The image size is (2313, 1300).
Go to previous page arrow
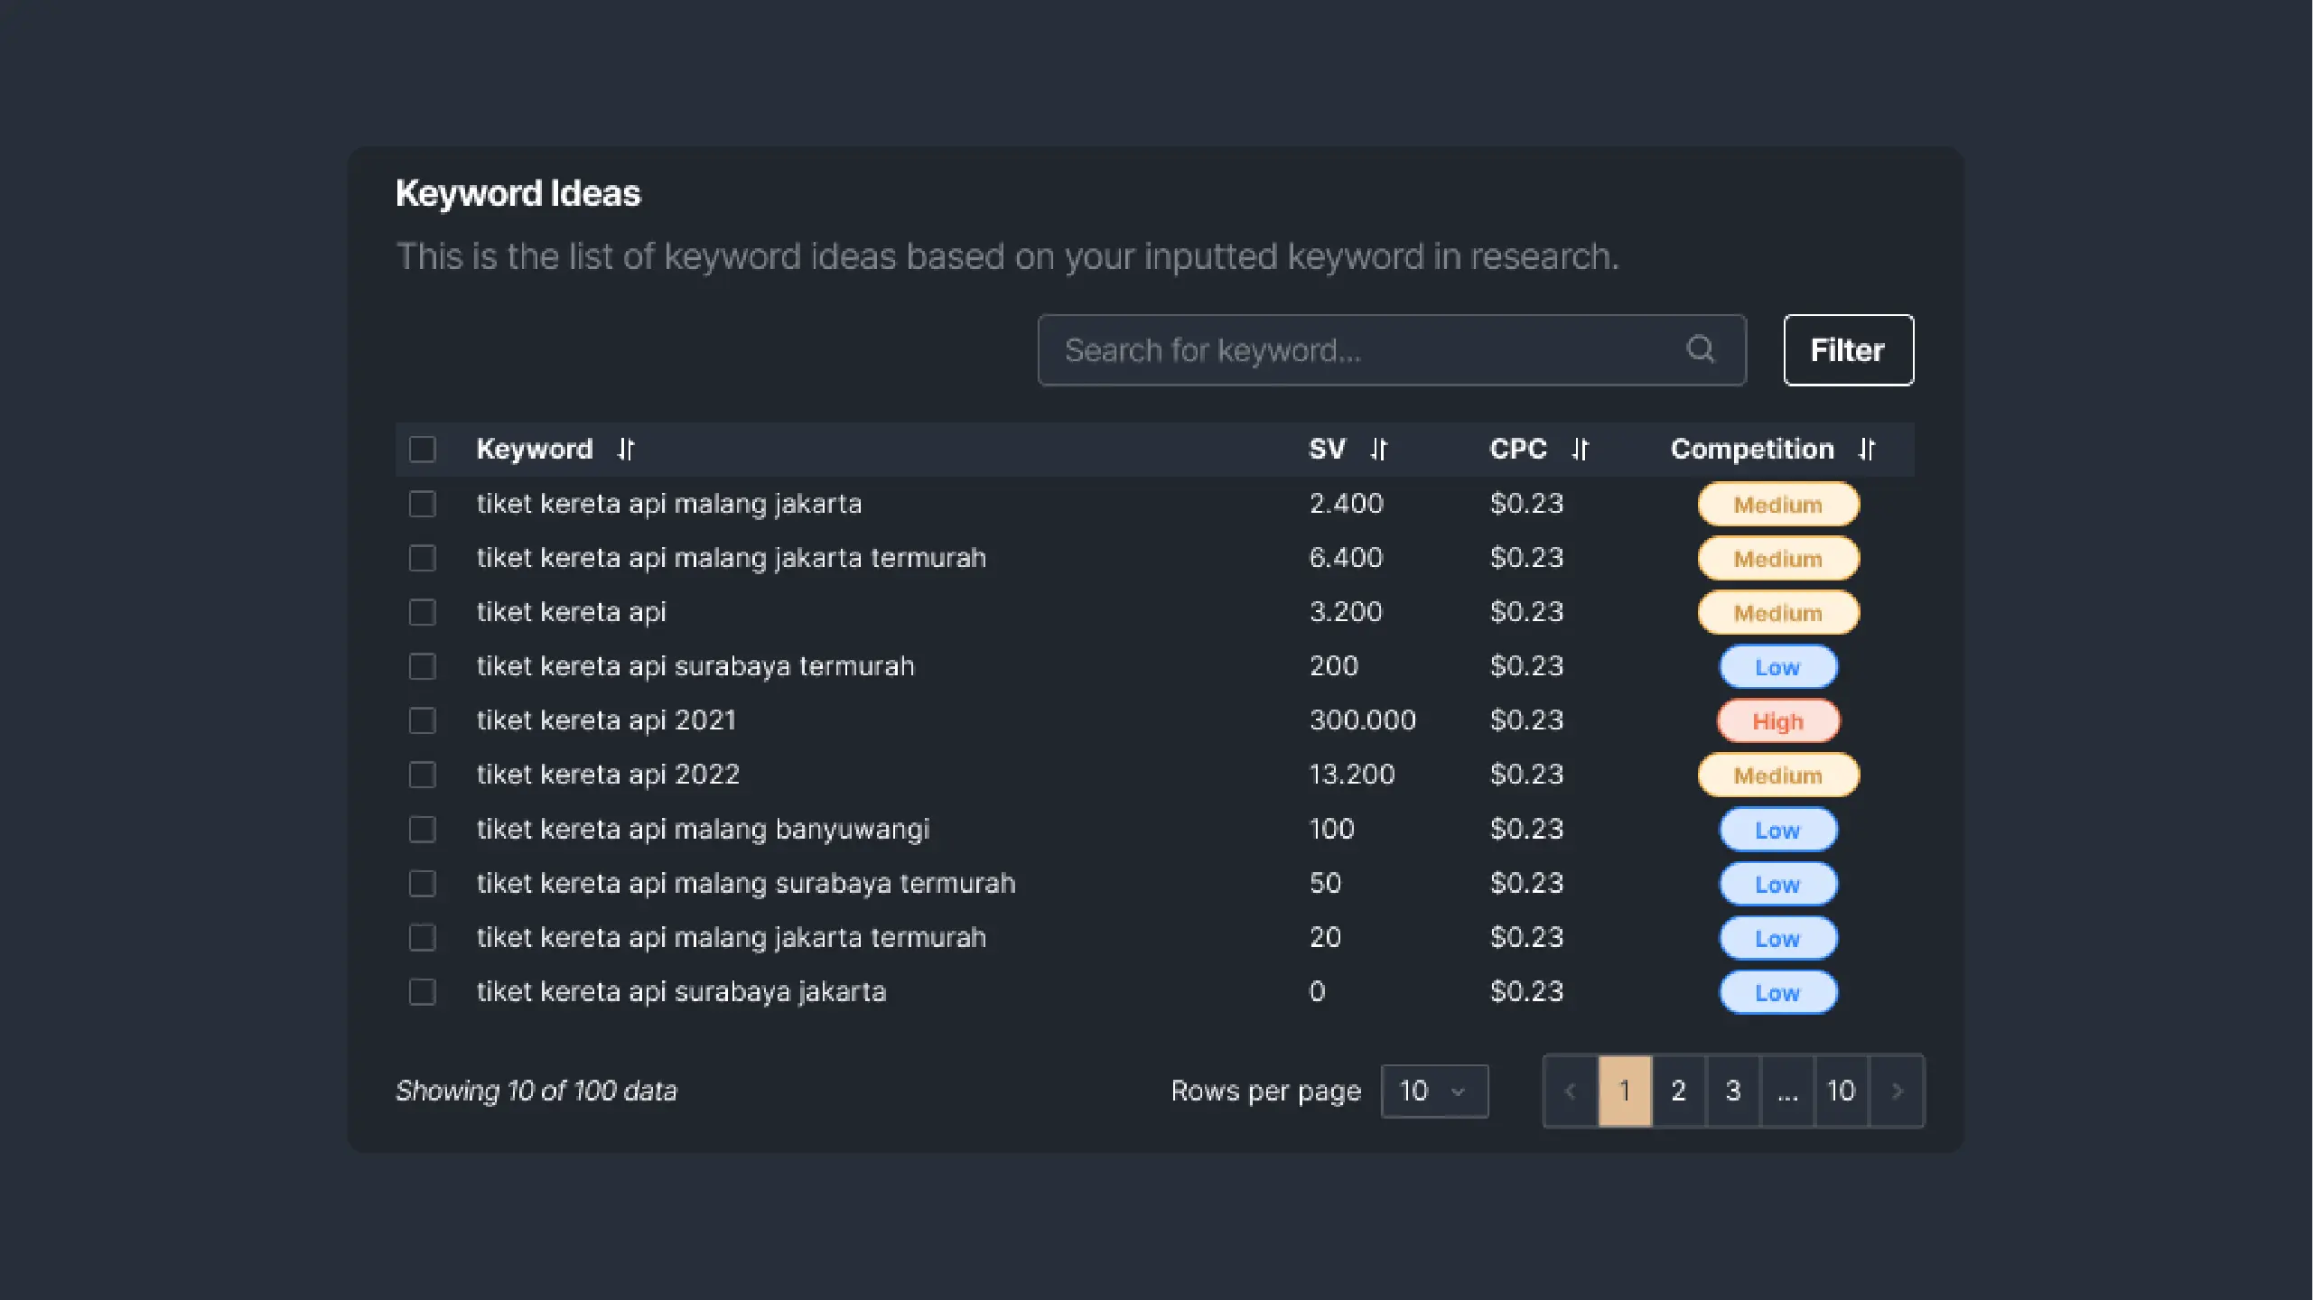1571,1091
